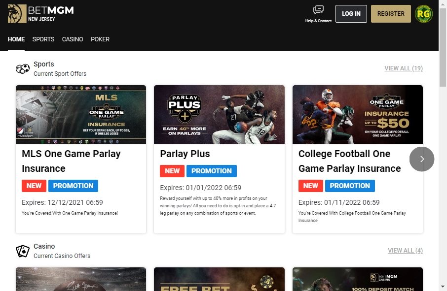Click the RG responsible gaming badge

pyautogui.click(x=423, y=13)
